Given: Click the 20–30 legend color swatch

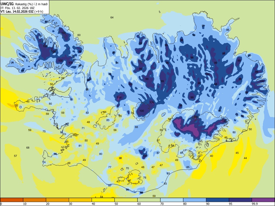Looking at the screenshot, I should tap(57, 200).
